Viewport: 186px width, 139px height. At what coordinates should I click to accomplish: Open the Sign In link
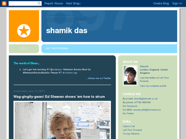click(177, 3)
